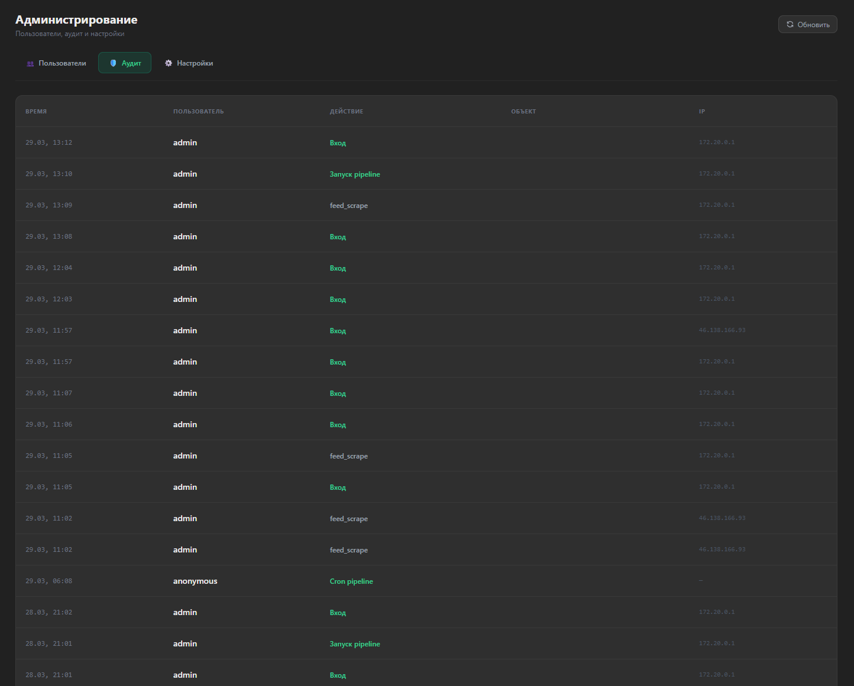Click the ВРЕМЯ column header
This screenshot has height=686, width=854.
click(x=36, y=112)
